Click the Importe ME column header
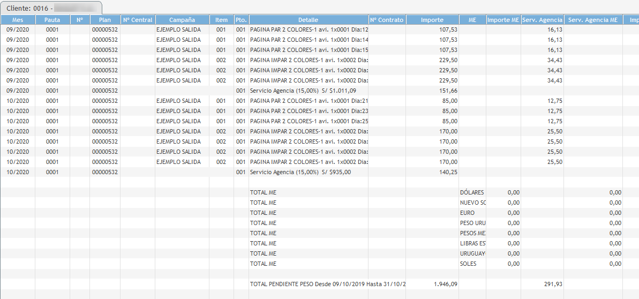 click(503, 20)
